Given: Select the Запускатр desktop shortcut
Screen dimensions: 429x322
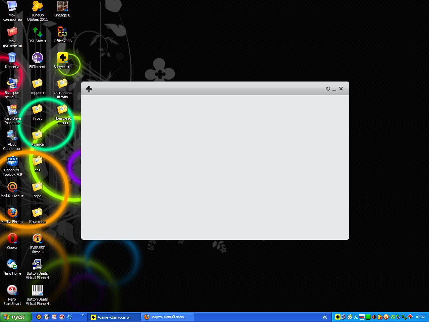Looking at the screenshot, I should click(62, 60).
